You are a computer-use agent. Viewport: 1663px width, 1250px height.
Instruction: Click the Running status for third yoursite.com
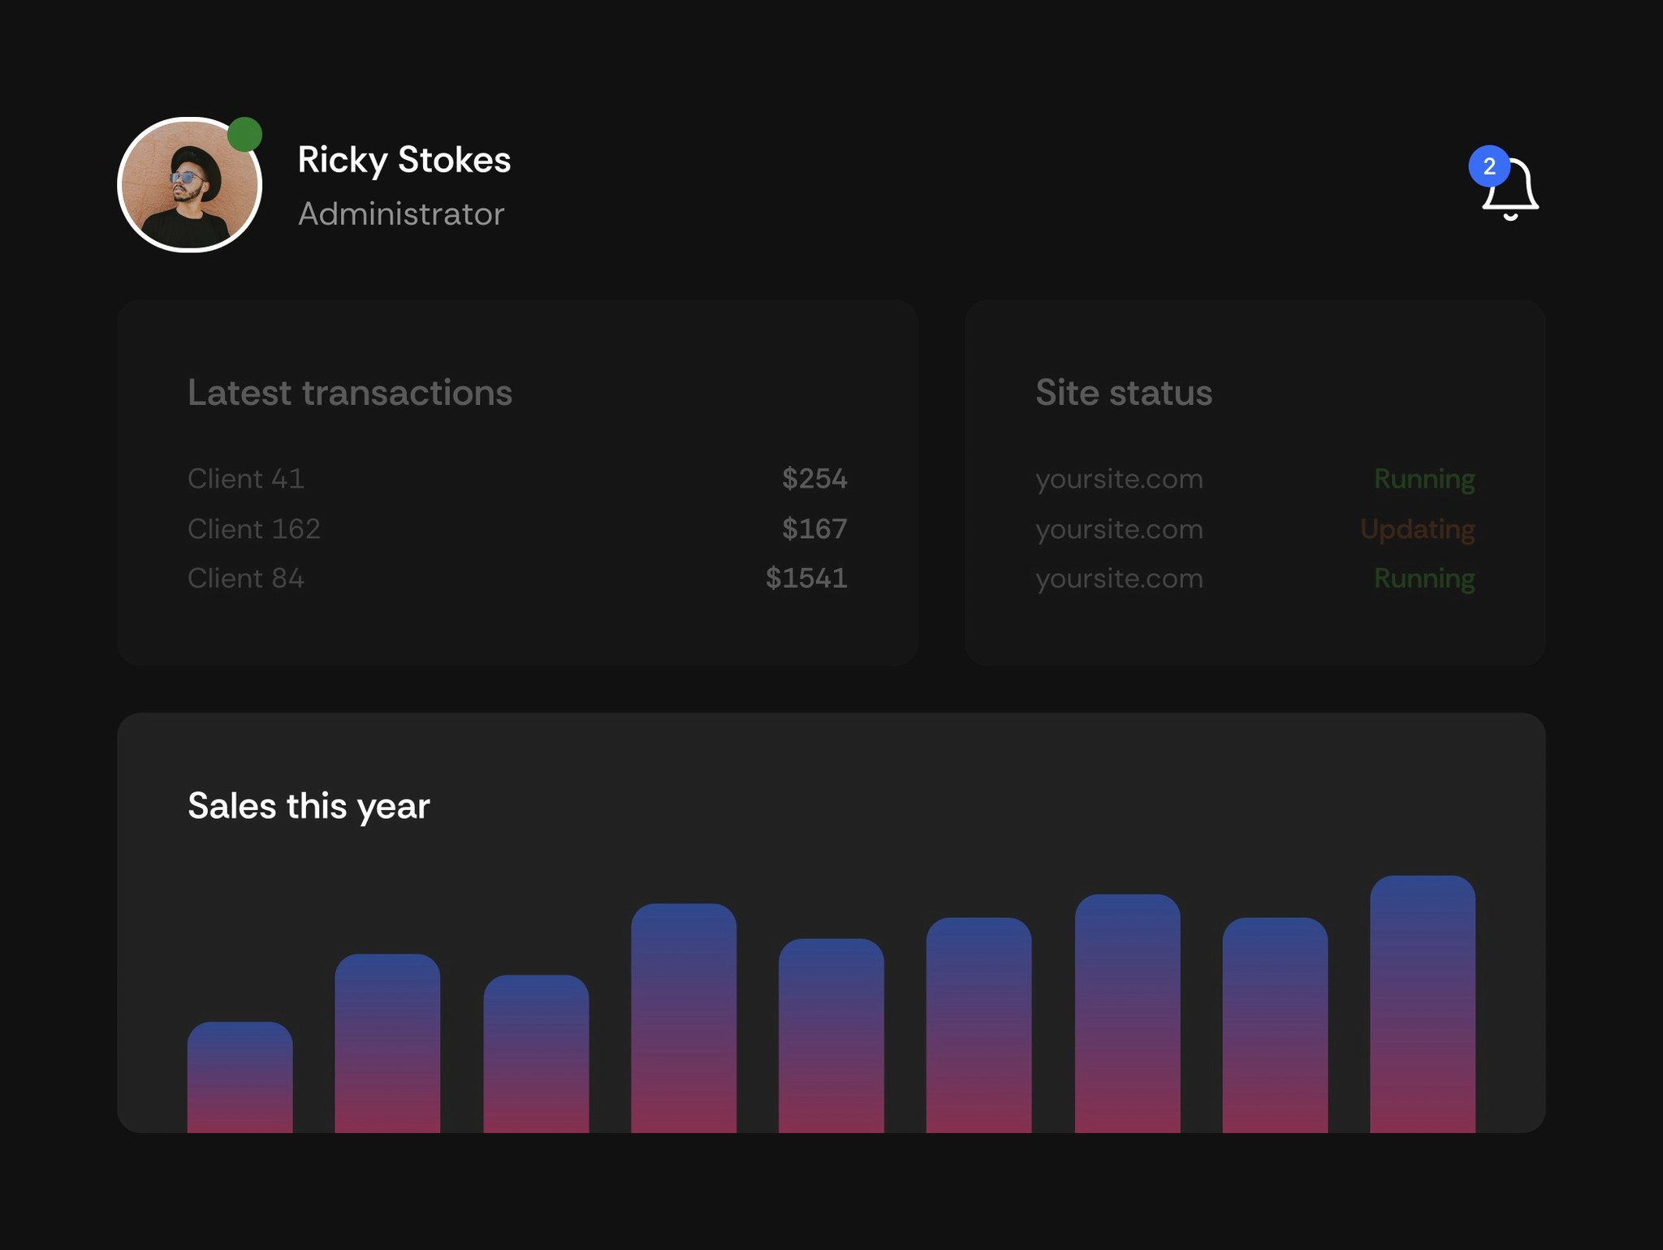click(1423, 579)
